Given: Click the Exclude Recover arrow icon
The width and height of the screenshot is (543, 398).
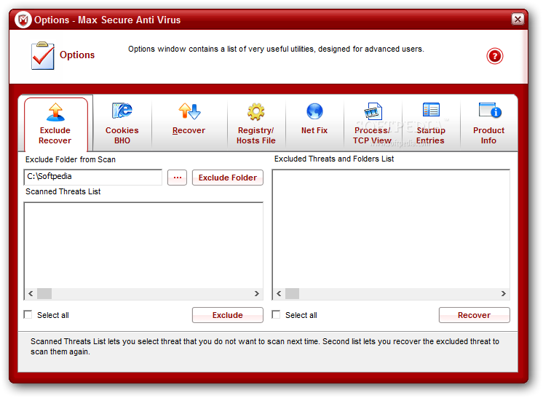Looking at the screenshot, I should 55,112.
